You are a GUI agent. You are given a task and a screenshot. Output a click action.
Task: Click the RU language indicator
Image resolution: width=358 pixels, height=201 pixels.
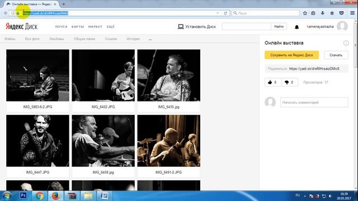pos(298,195)
